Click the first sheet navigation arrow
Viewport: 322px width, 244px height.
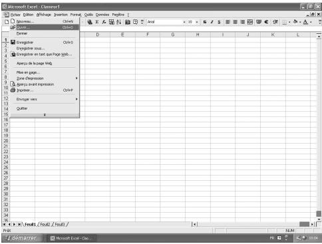(4, 224)
